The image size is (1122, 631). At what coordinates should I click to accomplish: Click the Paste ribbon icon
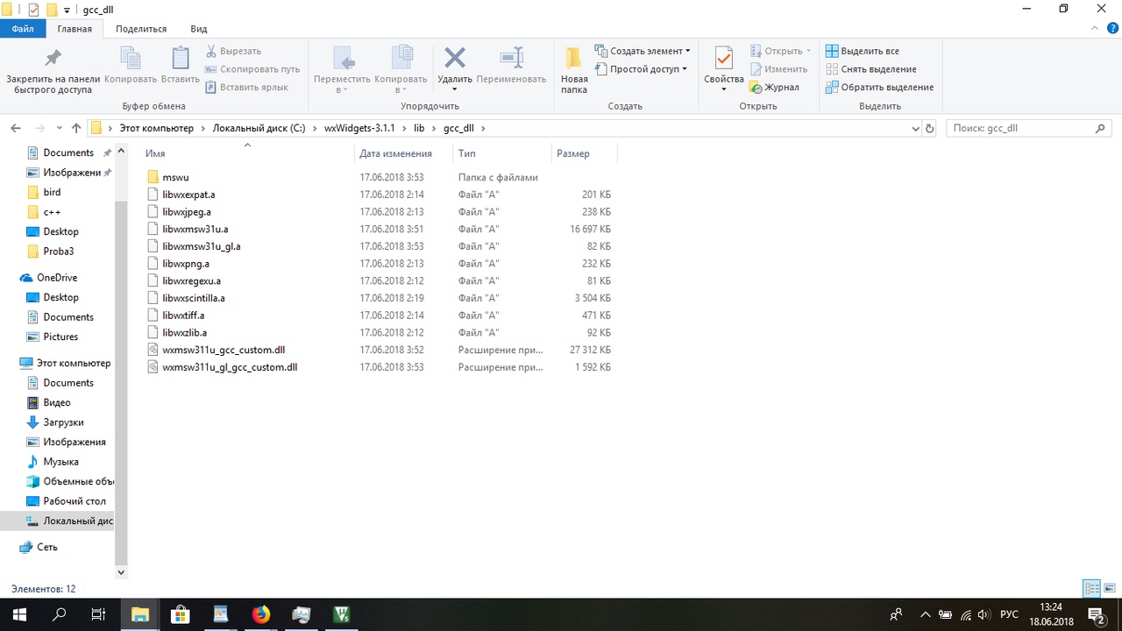(x=180, y=58)
